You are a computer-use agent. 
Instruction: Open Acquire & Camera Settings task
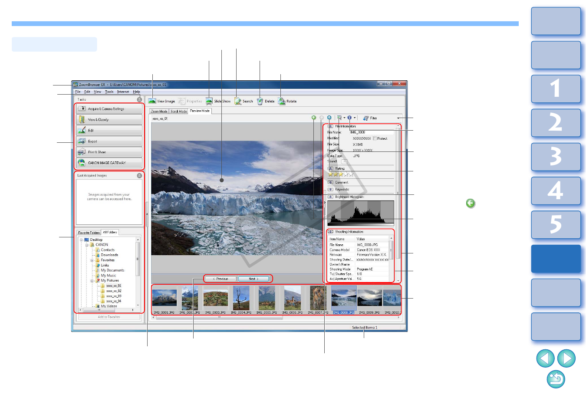click(109, 109)
